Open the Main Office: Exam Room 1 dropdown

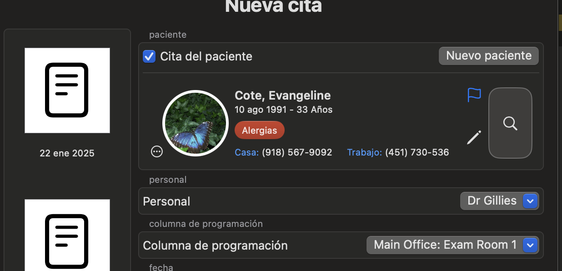click(x=452, y=245)
